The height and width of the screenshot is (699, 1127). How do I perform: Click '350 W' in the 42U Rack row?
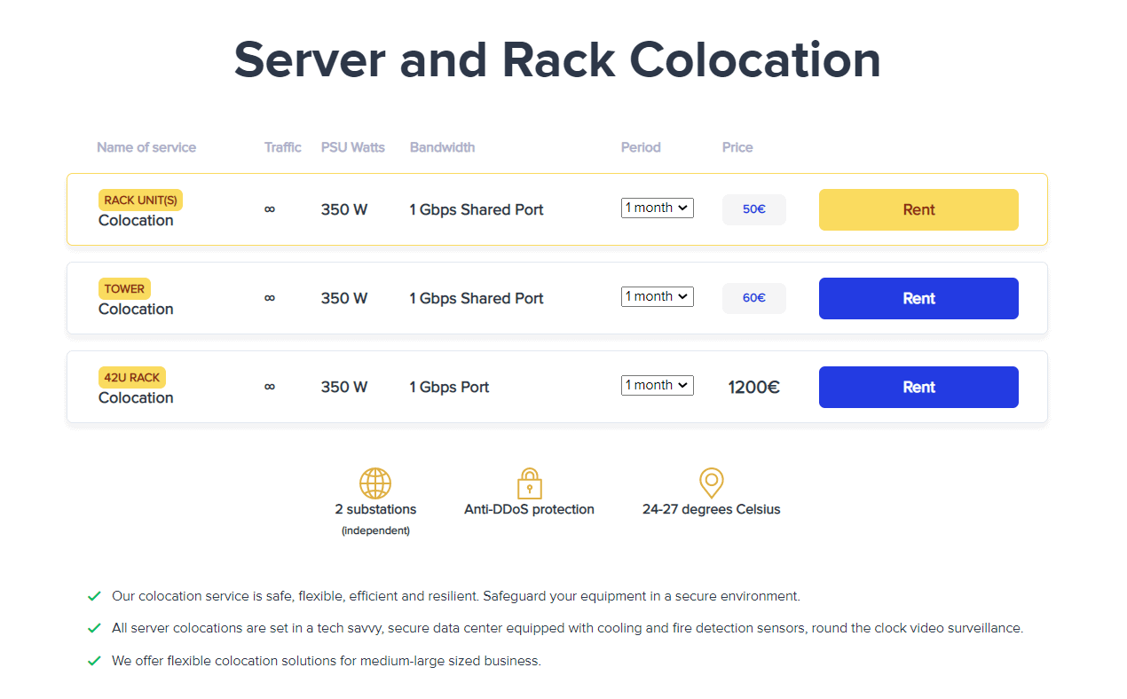point(344,387)
